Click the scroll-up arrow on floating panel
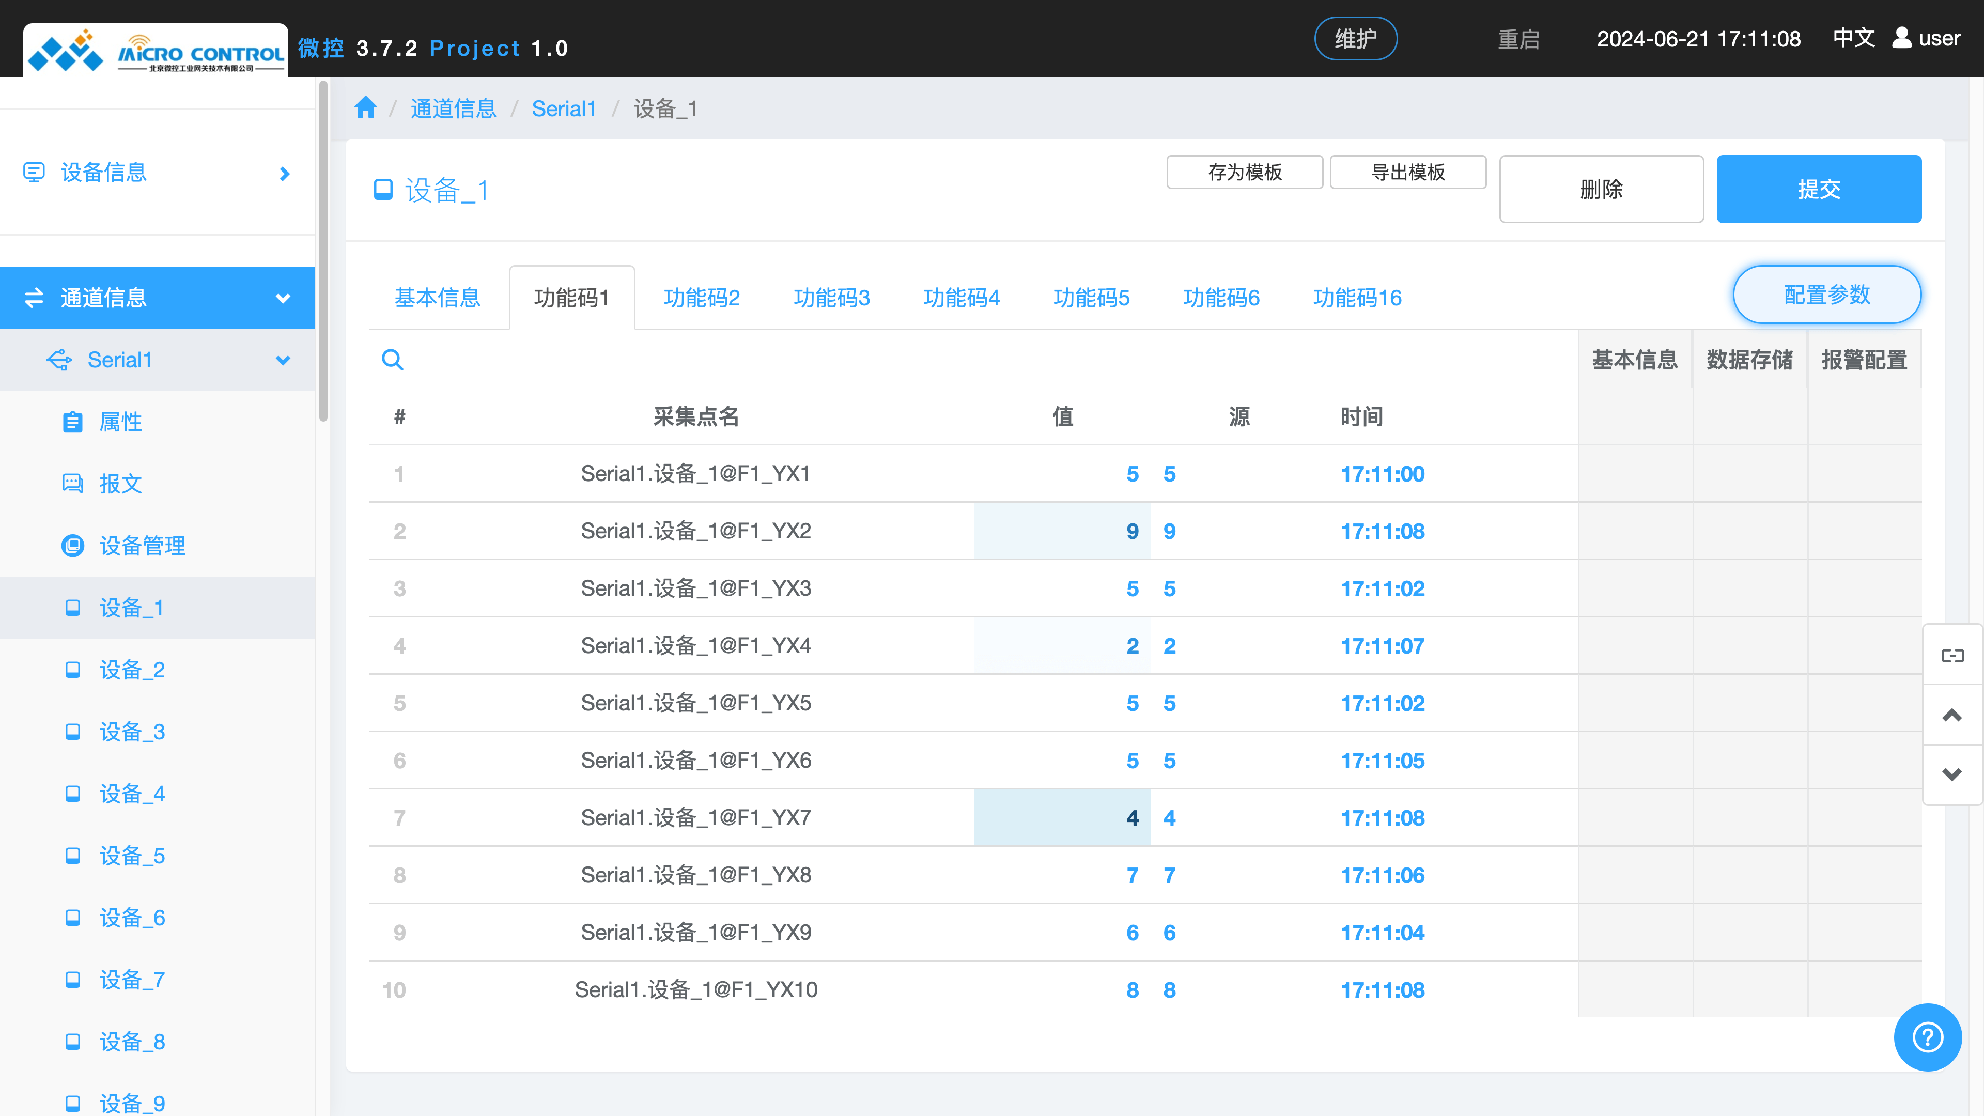 click(1952, 715)
